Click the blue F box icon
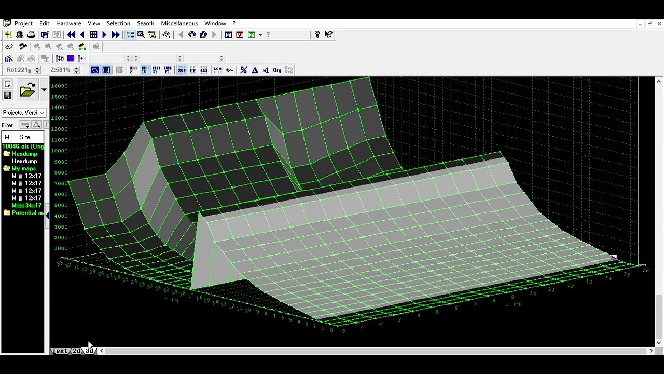Viewport: 664px width, 374px height. tap(228, 35)
